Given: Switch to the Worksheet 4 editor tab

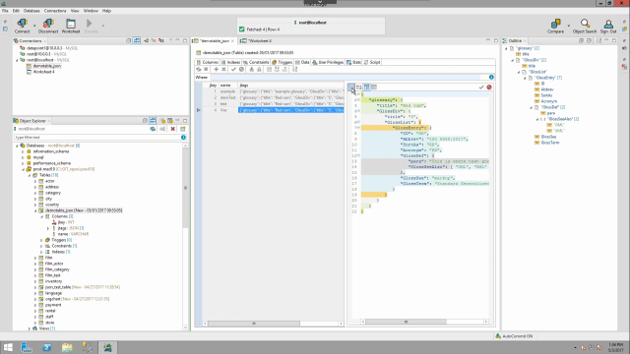Looking at the screenshot, I should pos(256,41).
